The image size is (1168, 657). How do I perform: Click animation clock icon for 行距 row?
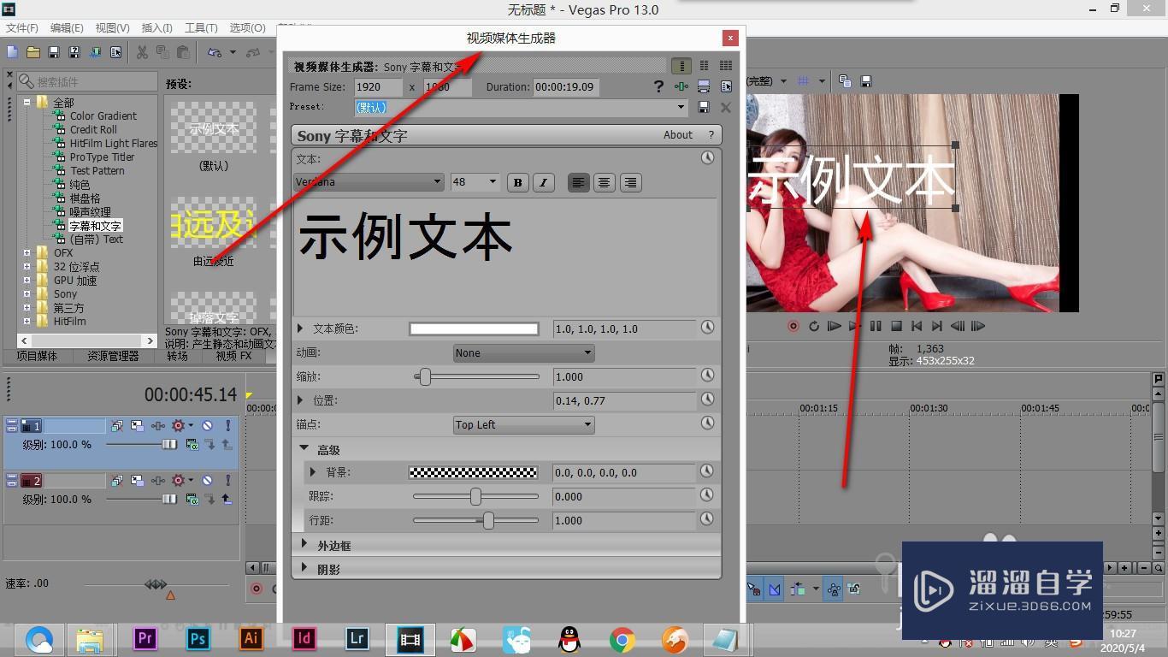[x=707, y=519]
